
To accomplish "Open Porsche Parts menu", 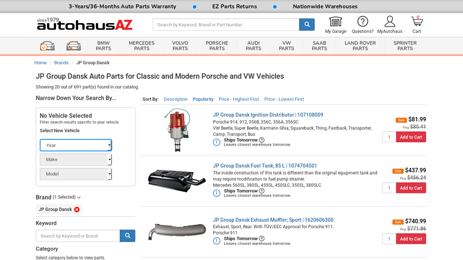I will [217, 46].
